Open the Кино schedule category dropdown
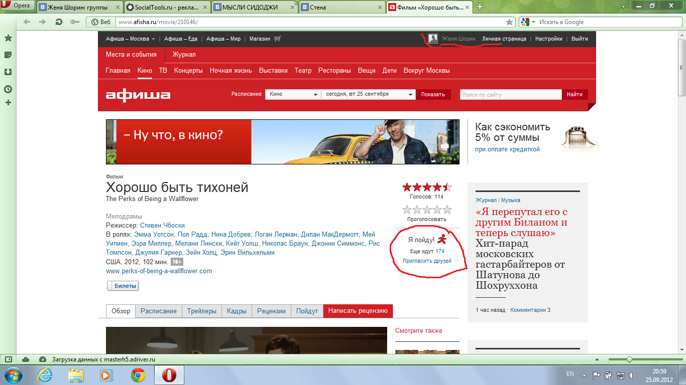686x385 pixels. coord(293,94)
